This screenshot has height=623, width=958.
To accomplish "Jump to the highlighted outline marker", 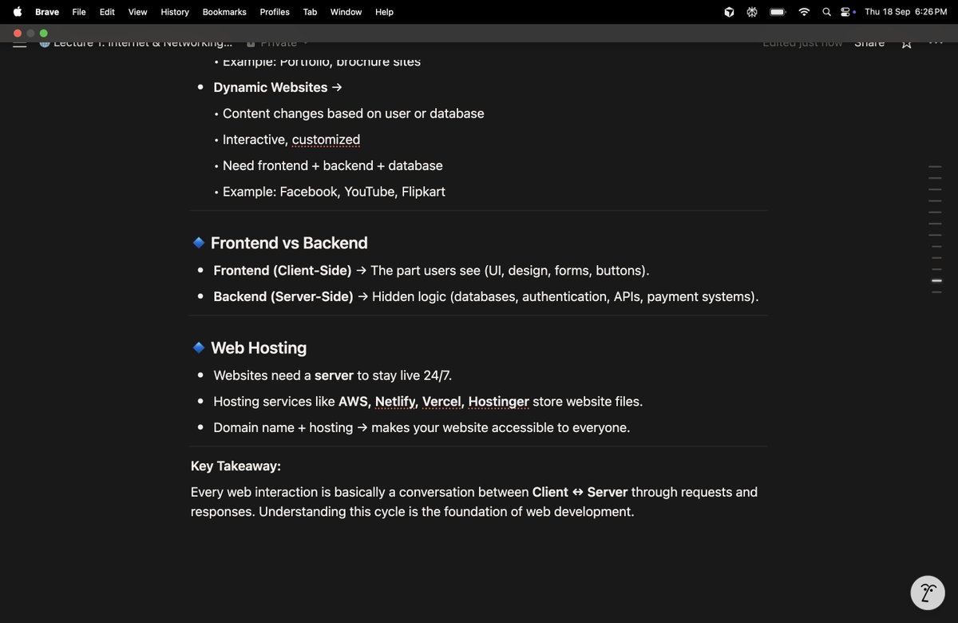I will (x=936, y=281).
